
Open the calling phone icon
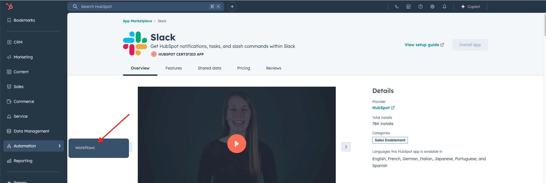(397, 7)
